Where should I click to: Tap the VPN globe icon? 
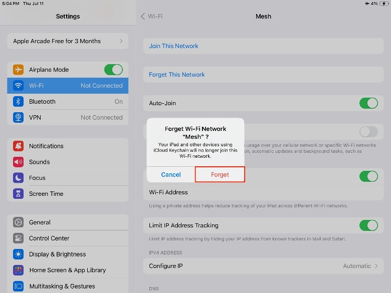coord(19,118)
